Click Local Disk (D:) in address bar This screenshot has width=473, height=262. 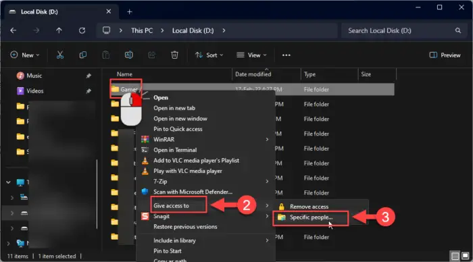tap(193, 30)
